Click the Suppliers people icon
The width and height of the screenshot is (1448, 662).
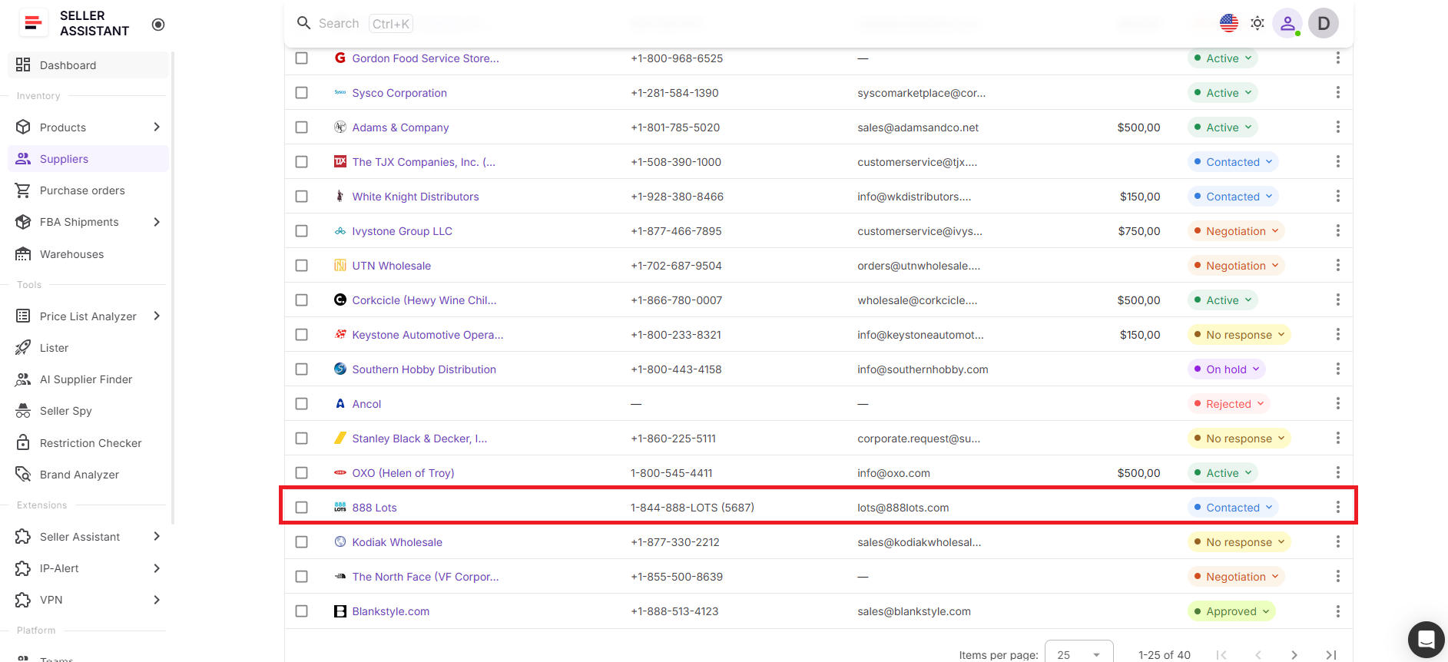[x=23, y=159]
